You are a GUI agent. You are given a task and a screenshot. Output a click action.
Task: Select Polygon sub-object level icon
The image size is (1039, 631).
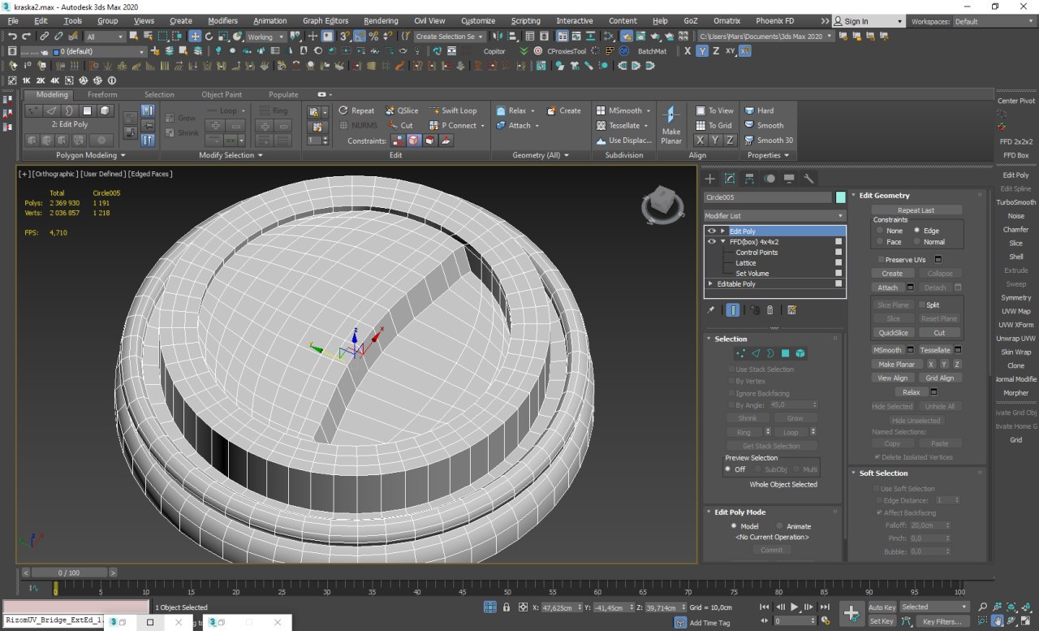[x=785, y=353]
